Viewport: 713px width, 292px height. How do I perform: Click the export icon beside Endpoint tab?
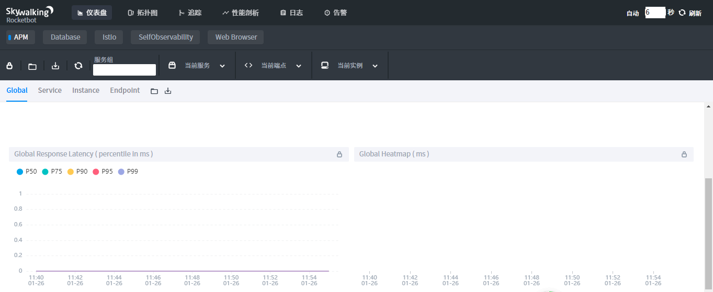(168, 91)
